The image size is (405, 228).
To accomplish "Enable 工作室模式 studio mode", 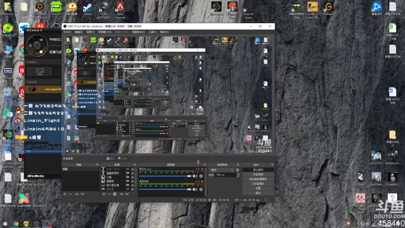I will (x=258, y=184).
